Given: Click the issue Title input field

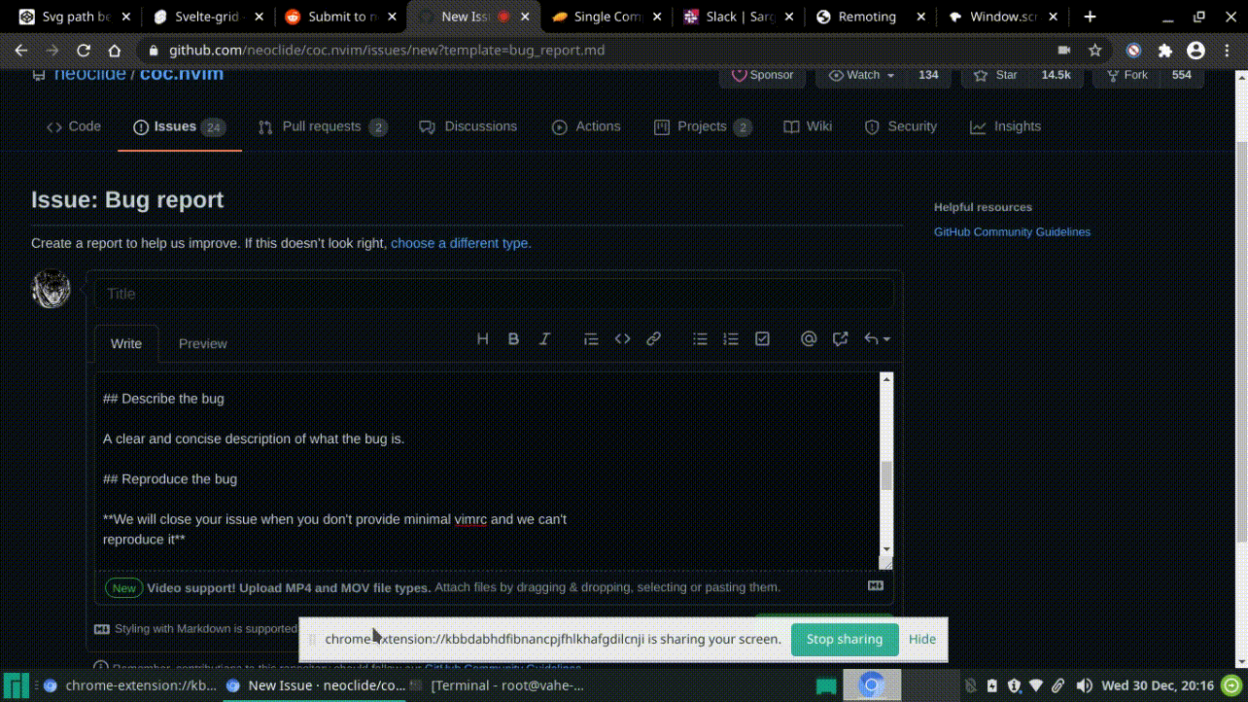Looking at the screenshot, I should click(494, 294).
